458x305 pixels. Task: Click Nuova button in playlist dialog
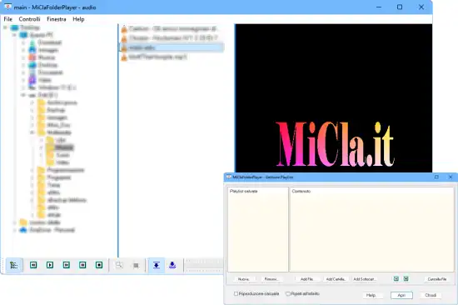(x=244, y=279)
